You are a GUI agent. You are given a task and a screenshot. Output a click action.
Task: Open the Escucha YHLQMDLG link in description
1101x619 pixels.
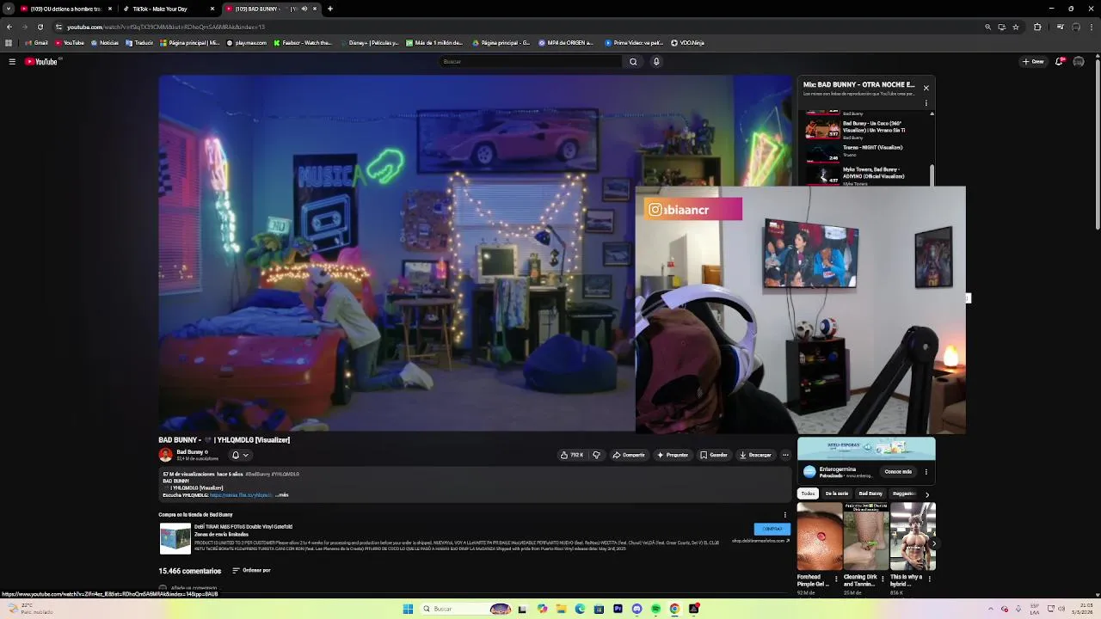(241, 495)
